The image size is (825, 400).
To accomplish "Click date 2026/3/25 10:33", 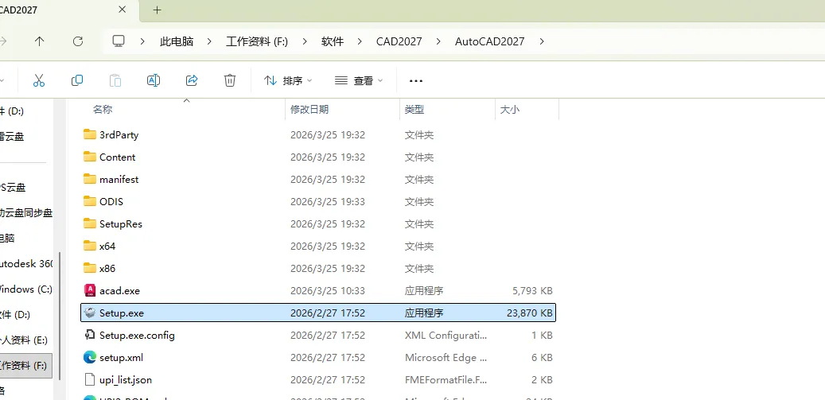I will point(328,291).
